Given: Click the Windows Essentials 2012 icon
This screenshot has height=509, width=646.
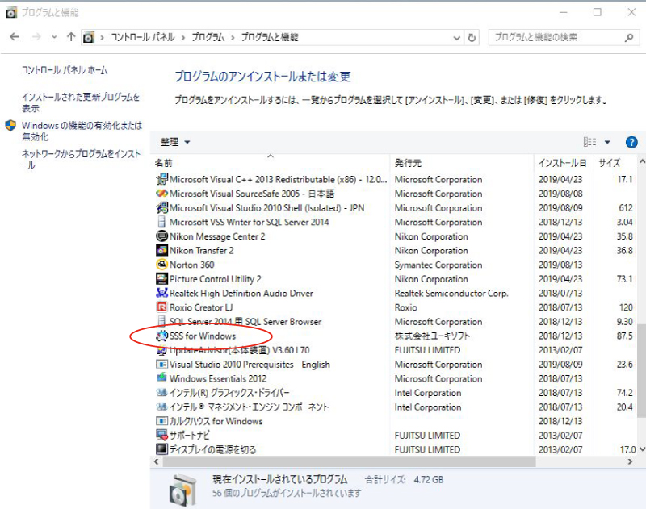Looking at the screenshot, I should 161,378.
